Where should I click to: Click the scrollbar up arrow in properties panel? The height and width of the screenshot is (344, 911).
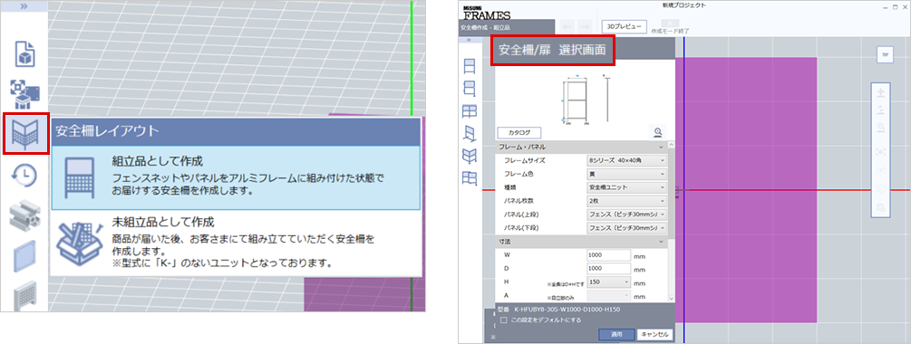[x=671, y=145]
